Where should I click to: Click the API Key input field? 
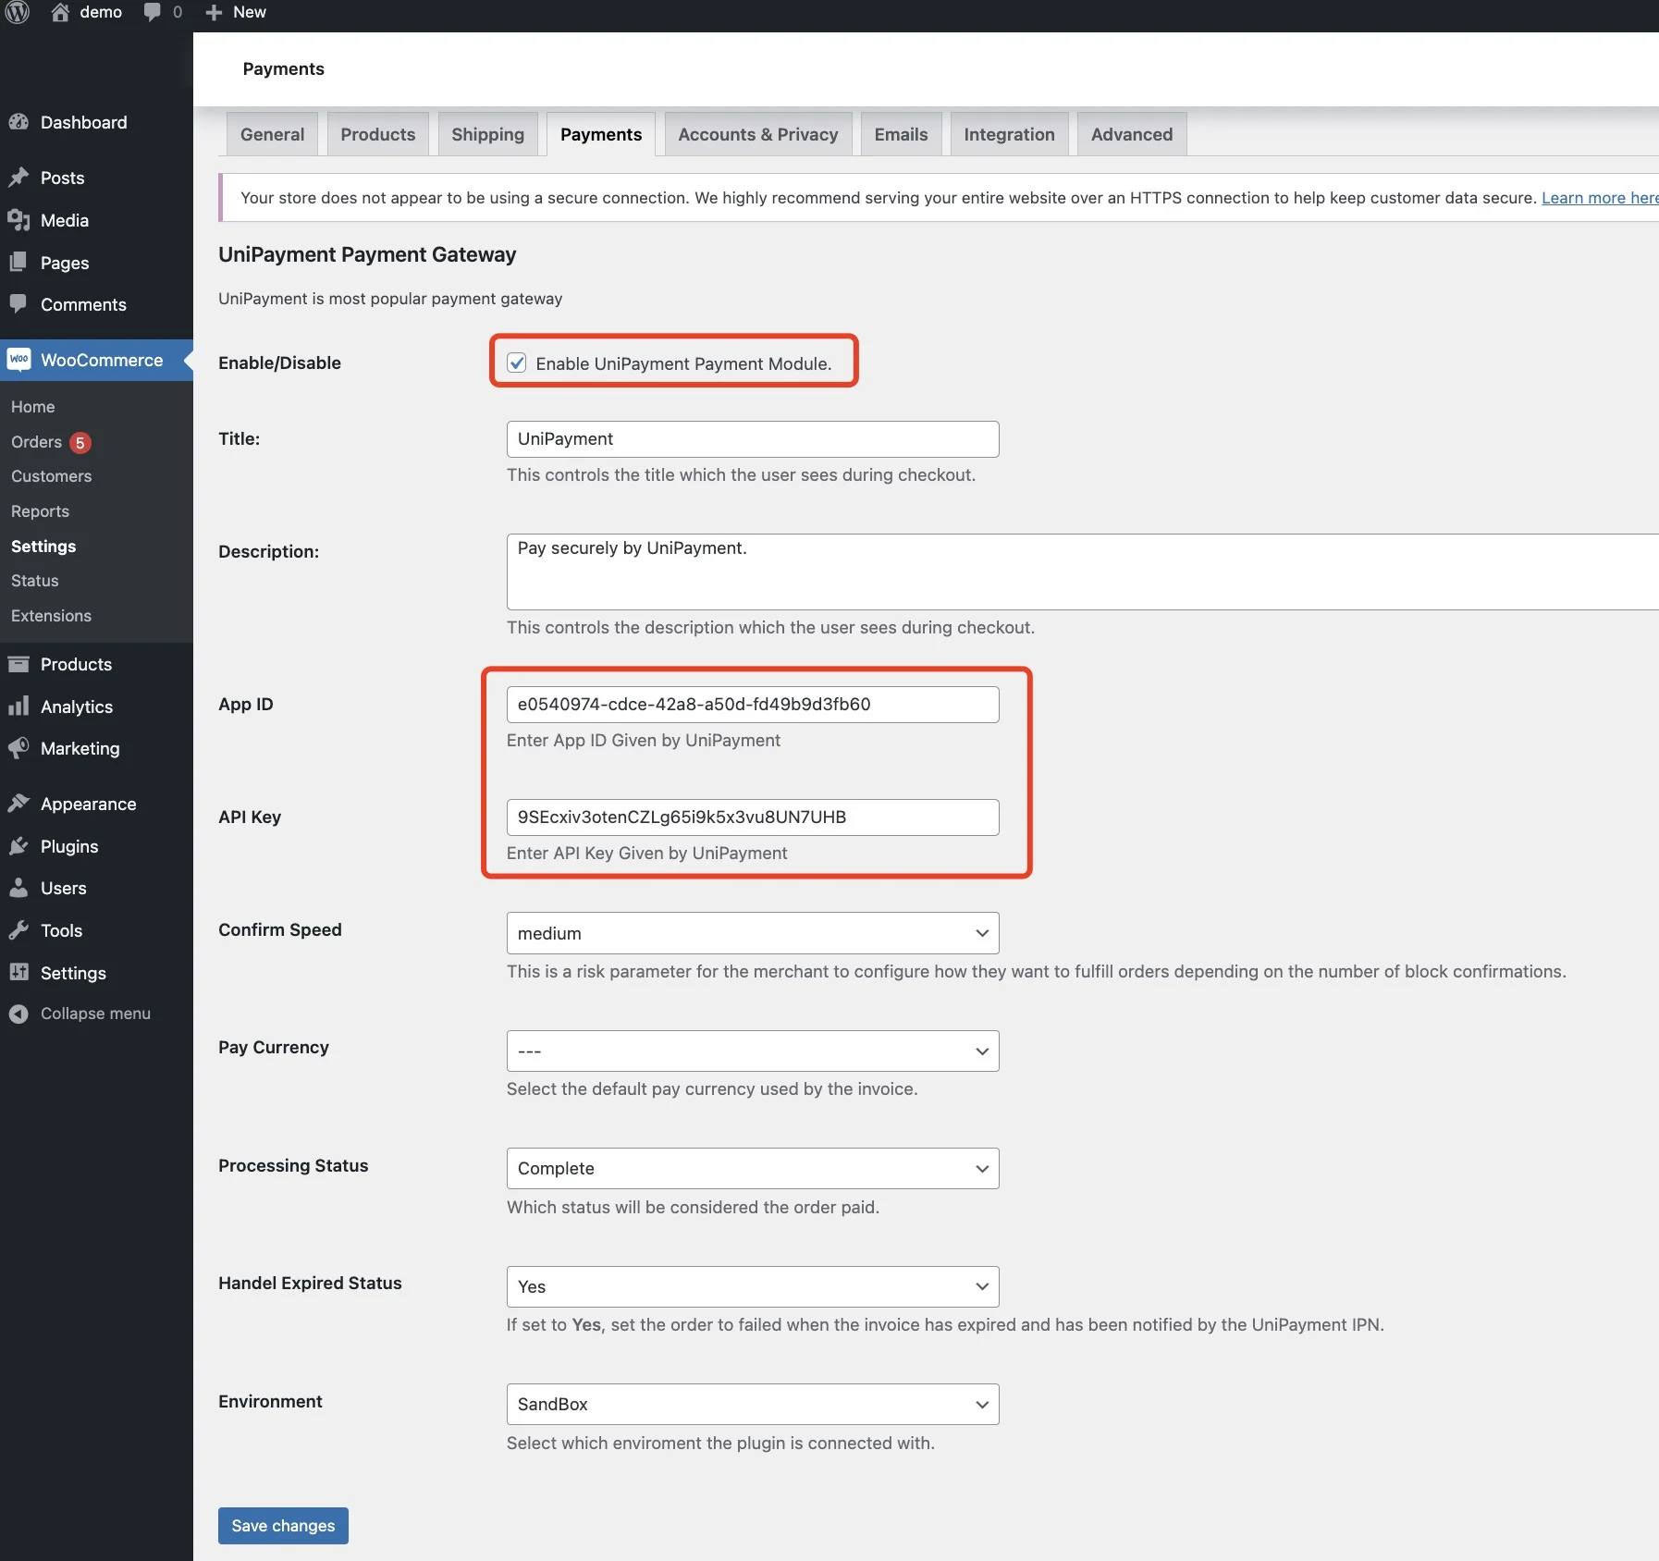click(x=753, y=817)
